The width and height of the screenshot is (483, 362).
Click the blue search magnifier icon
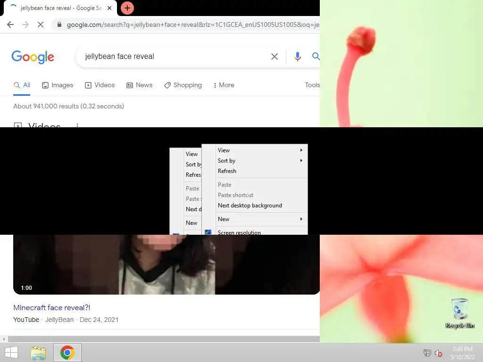316,56
